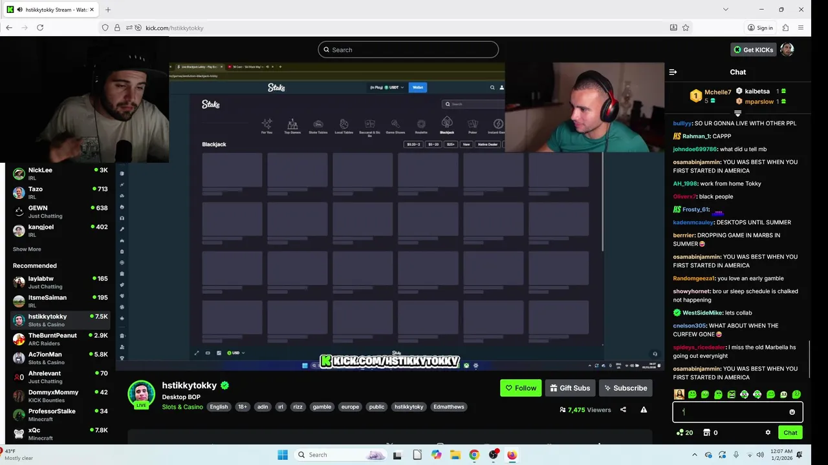Open chat settings gear

point(768,433)
